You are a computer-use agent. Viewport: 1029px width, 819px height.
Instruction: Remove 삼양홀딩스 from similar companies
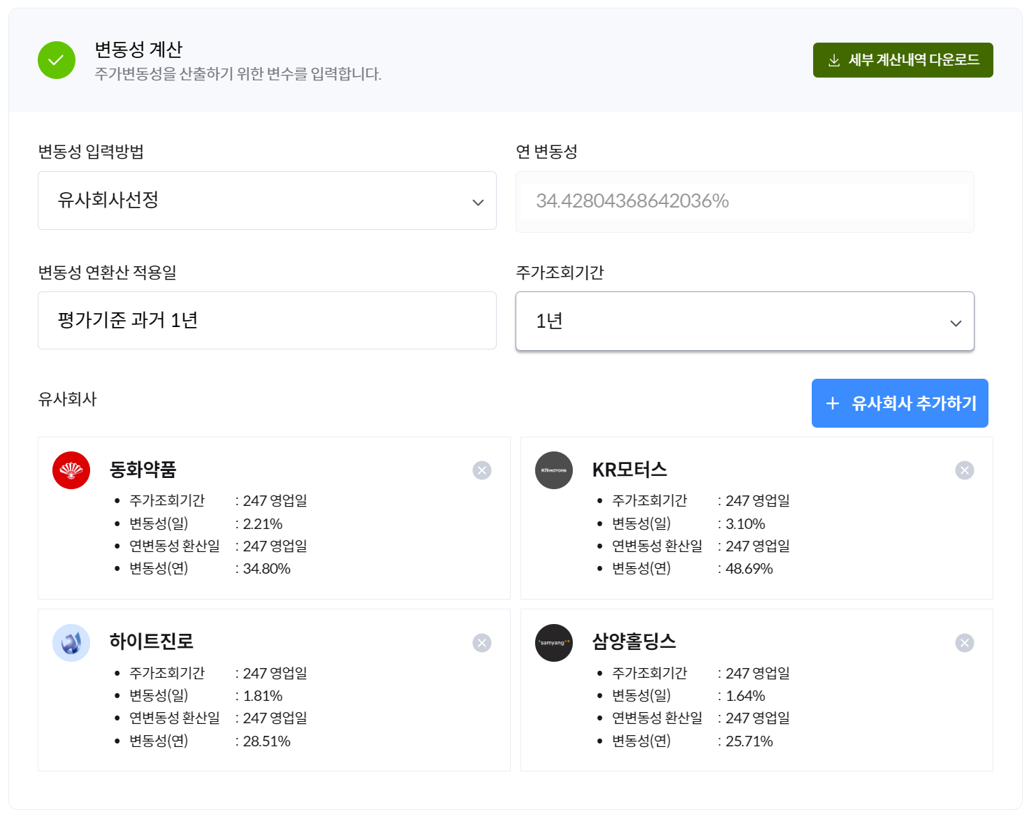point(965,643)
